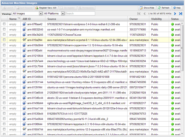Click in the AMI Search field
Image resolution: width=185 pixels, height=137 pixels.
[80, 14]
